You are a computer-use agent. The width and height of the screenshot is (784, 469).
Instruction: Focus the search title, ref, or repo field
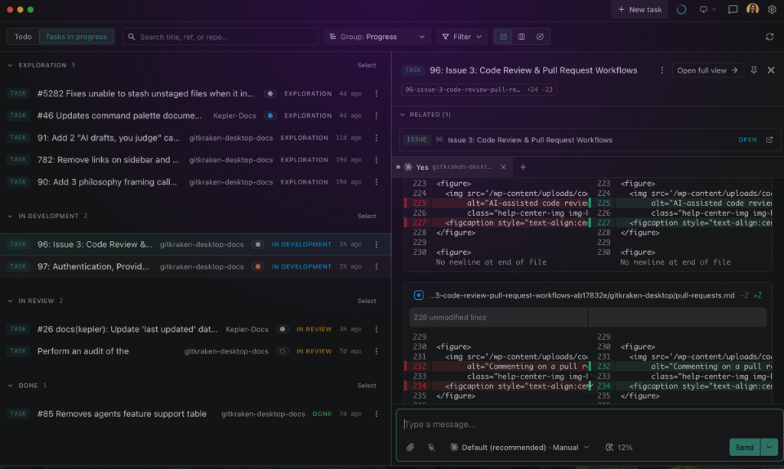click(x=220, y=37)
